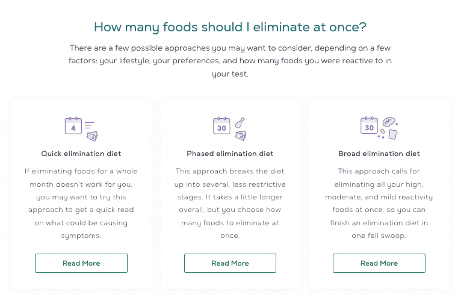Click the Phased diet 30-day calendar icon
Image resolution: width=458 pixels, height=300 pixels.
click(x=221, y=125)
